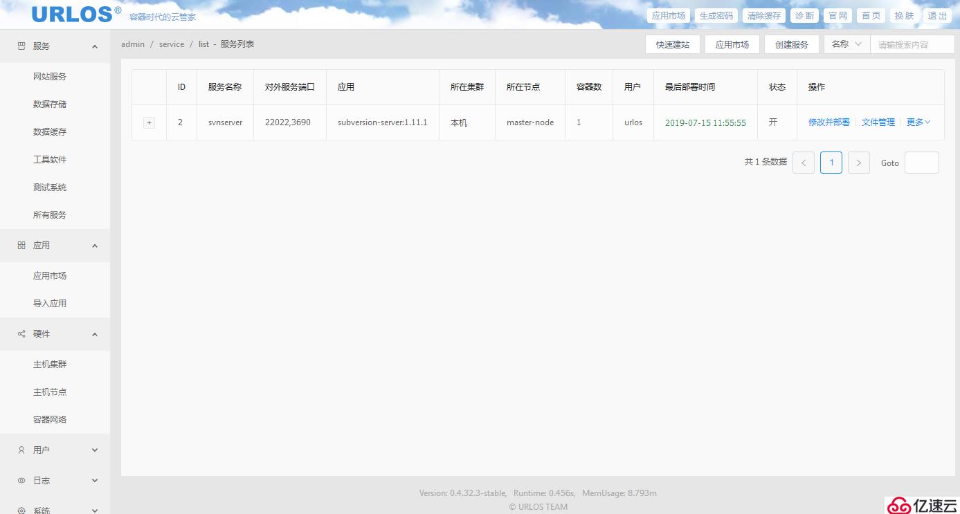Click the 日志 sidebar eye icon
The height and width of the screenshot is (514, 960).
[21, 481]
